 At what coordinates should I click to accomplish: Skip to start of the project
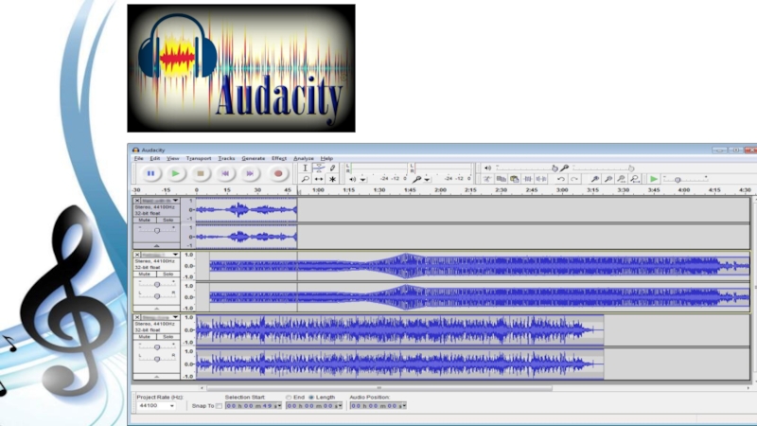[225, 173]
